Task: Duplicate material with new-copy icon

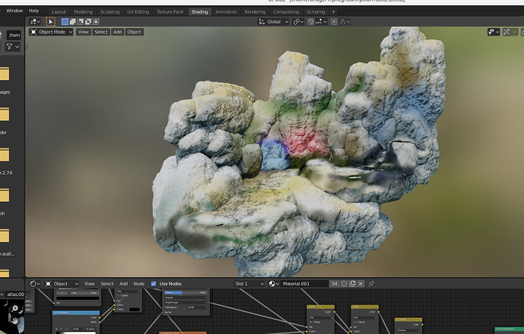Action: point(352,284)
